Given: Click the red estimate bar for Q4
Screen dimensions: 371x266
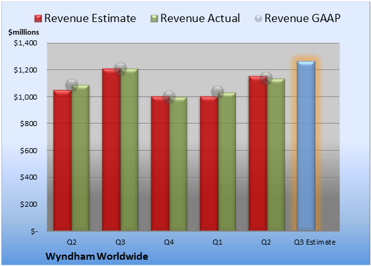Looking at the screenshot, I should pos(160,163).
